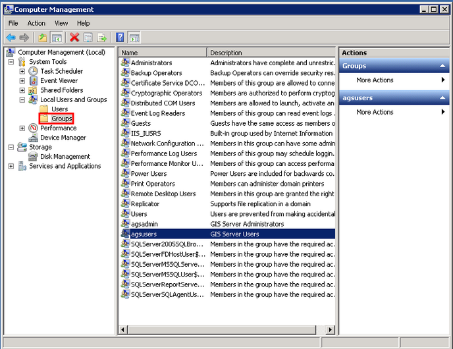Image resolution: width=453 pixels, height=349 pixels.
Task: Sort by the Description column header
Action: tap(271, 53)
